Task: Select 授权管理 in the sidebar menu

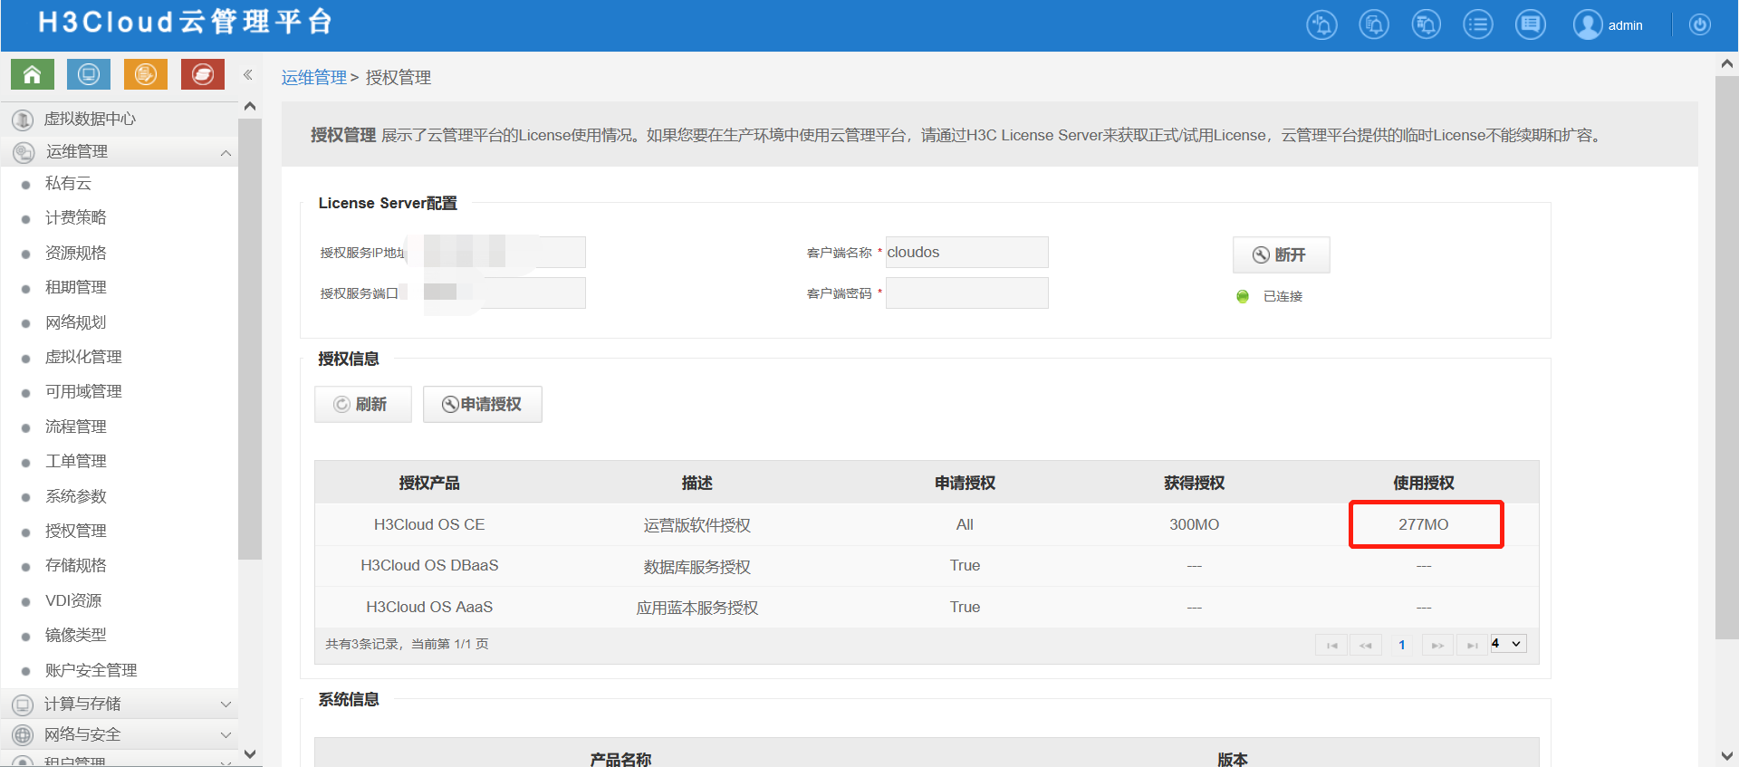Action: 76,532
